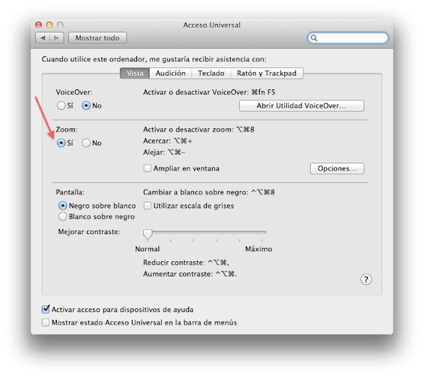Click the 'Cambiar a blanco sobre negro' text
Viewport: 424px width, 377px height.
(209, 192)
